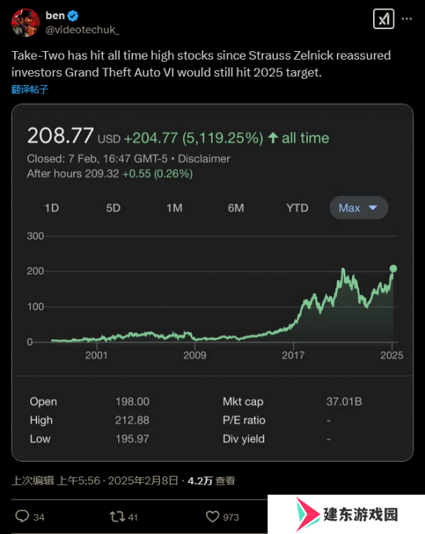The height and width of the screenshot is (534, 425).
Task: Switch to the 6M chart range
Action: tap(236, 208)
